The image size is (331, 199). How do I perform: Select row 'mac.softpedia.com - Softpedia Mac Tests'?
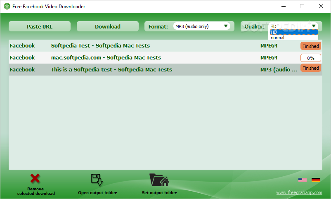tap(165, 58)
